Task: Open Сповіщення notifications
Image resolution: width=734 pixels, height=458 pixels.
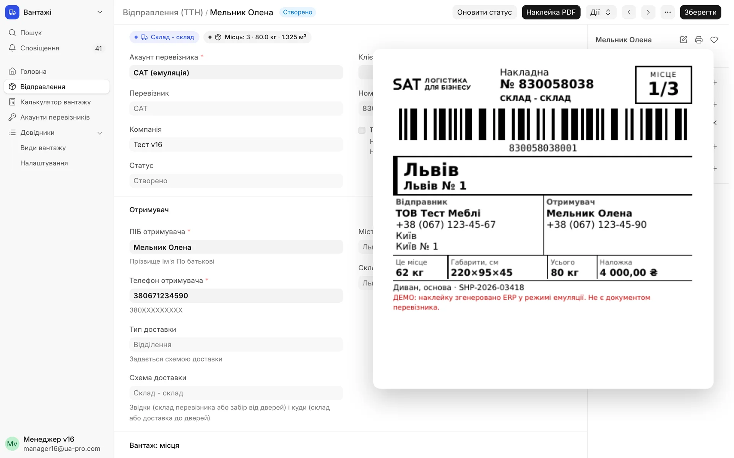Action: (x=57, y=48)
